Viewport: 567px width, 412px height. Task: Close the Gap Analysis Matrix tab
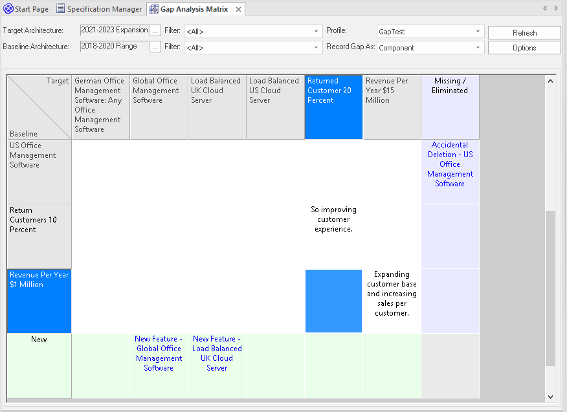[x=238, y=10]
